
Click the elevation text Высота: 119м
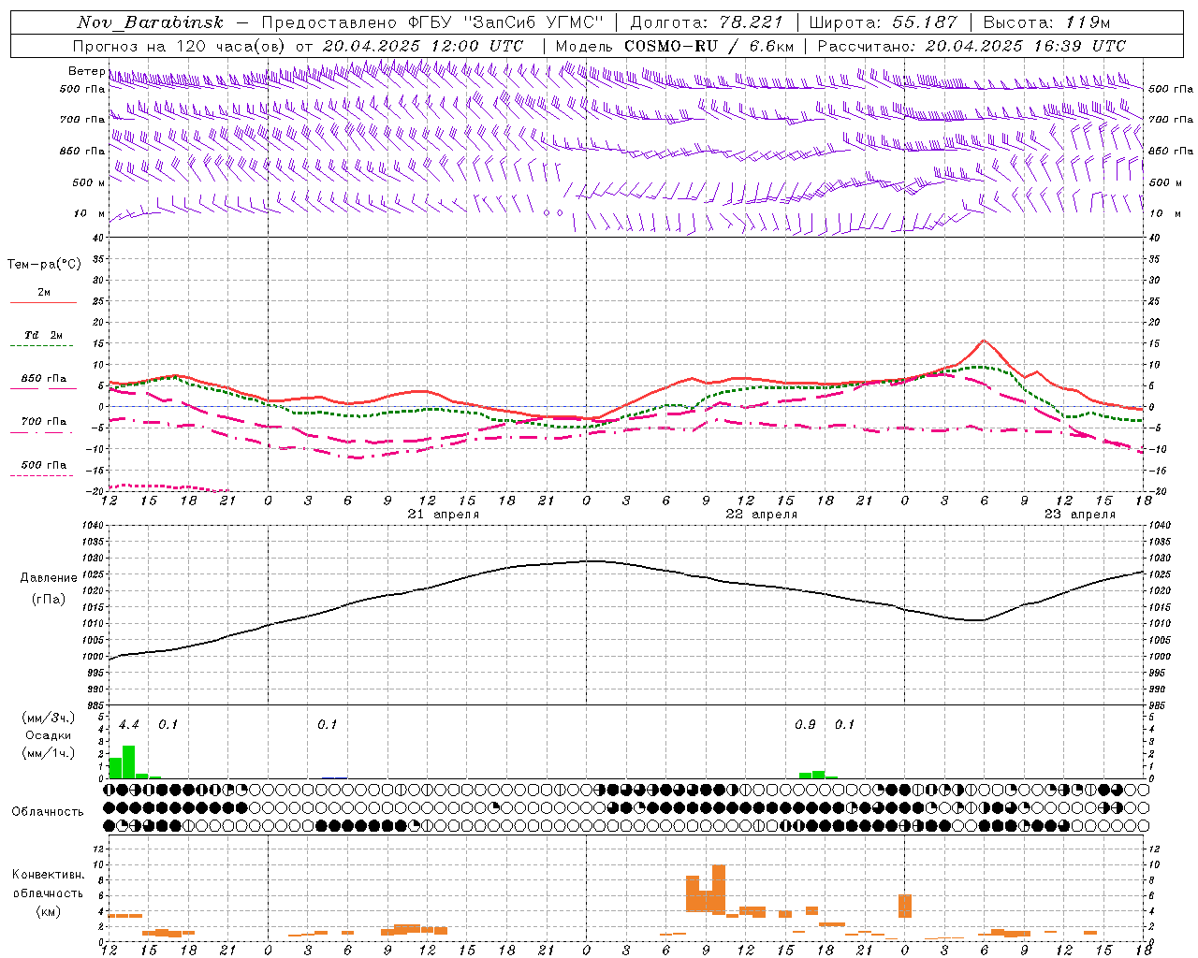[x=1047, y=22]
